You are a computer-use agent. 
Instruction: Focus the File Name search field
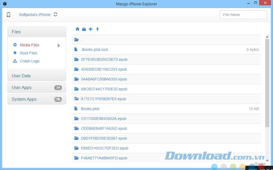(x=243, y=14)
